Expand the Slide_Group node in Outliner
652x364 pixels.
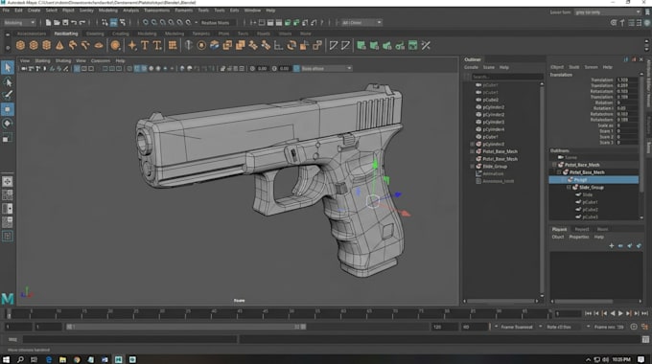pyautogui.click(x=472, y=167)
